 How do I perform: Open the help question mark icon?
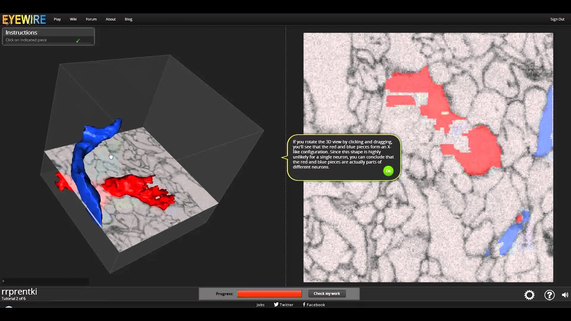coord(550,295)
